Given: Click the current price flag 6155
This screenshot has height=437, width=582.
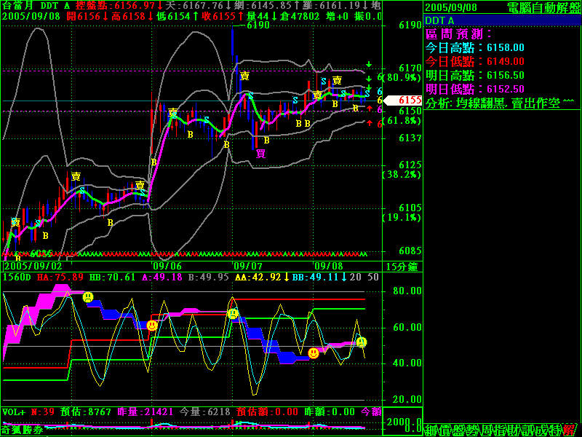Looking at the screenshot, I should 403,101.
